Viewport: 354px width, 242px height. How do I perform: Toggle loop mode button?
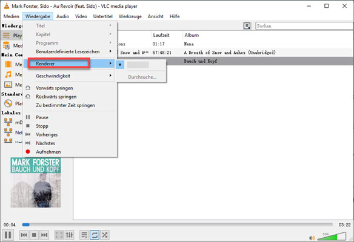95,235
